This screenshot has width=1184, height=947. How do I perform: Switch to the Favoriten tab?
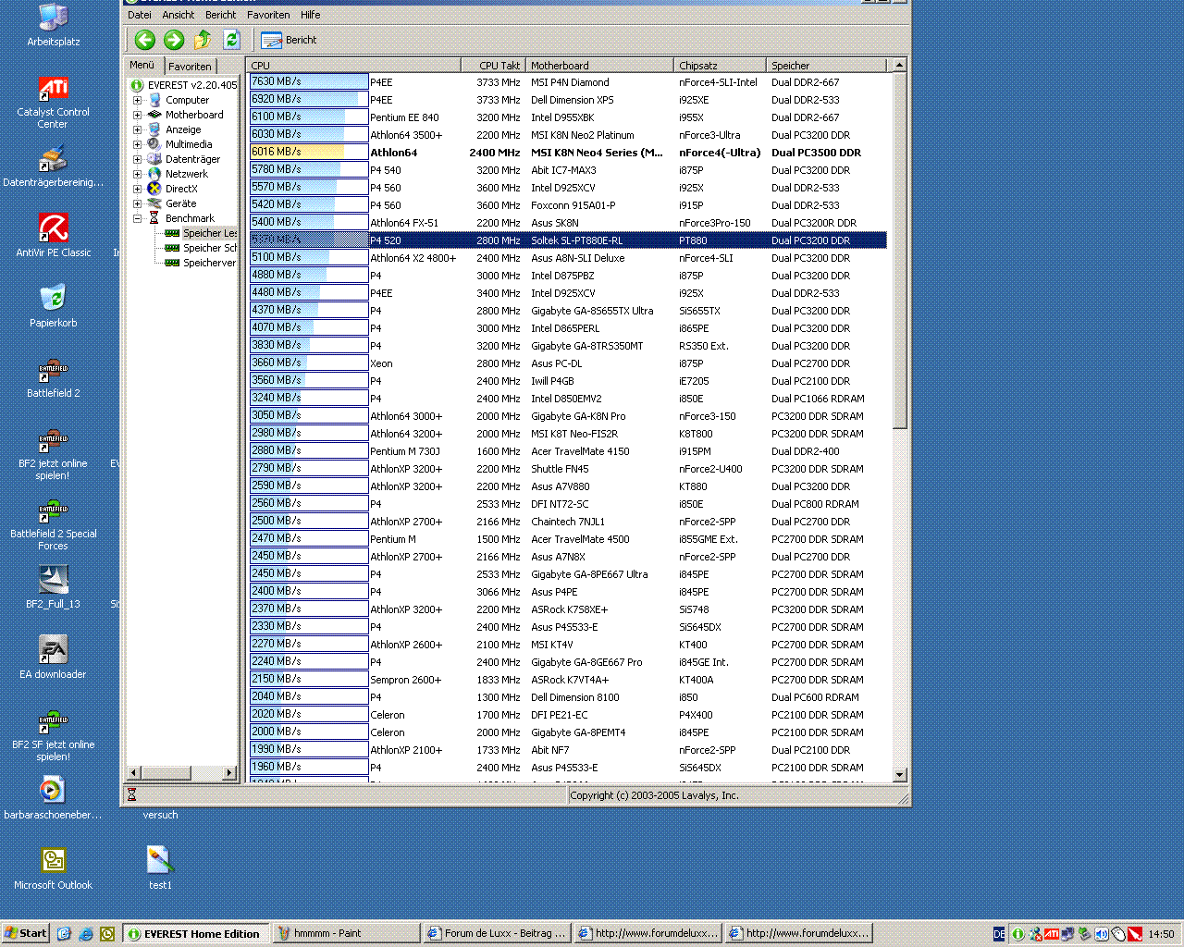[x=190, y=67]
